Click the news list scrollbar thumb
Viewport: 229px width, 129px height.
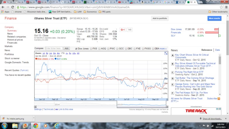[220, 60]
